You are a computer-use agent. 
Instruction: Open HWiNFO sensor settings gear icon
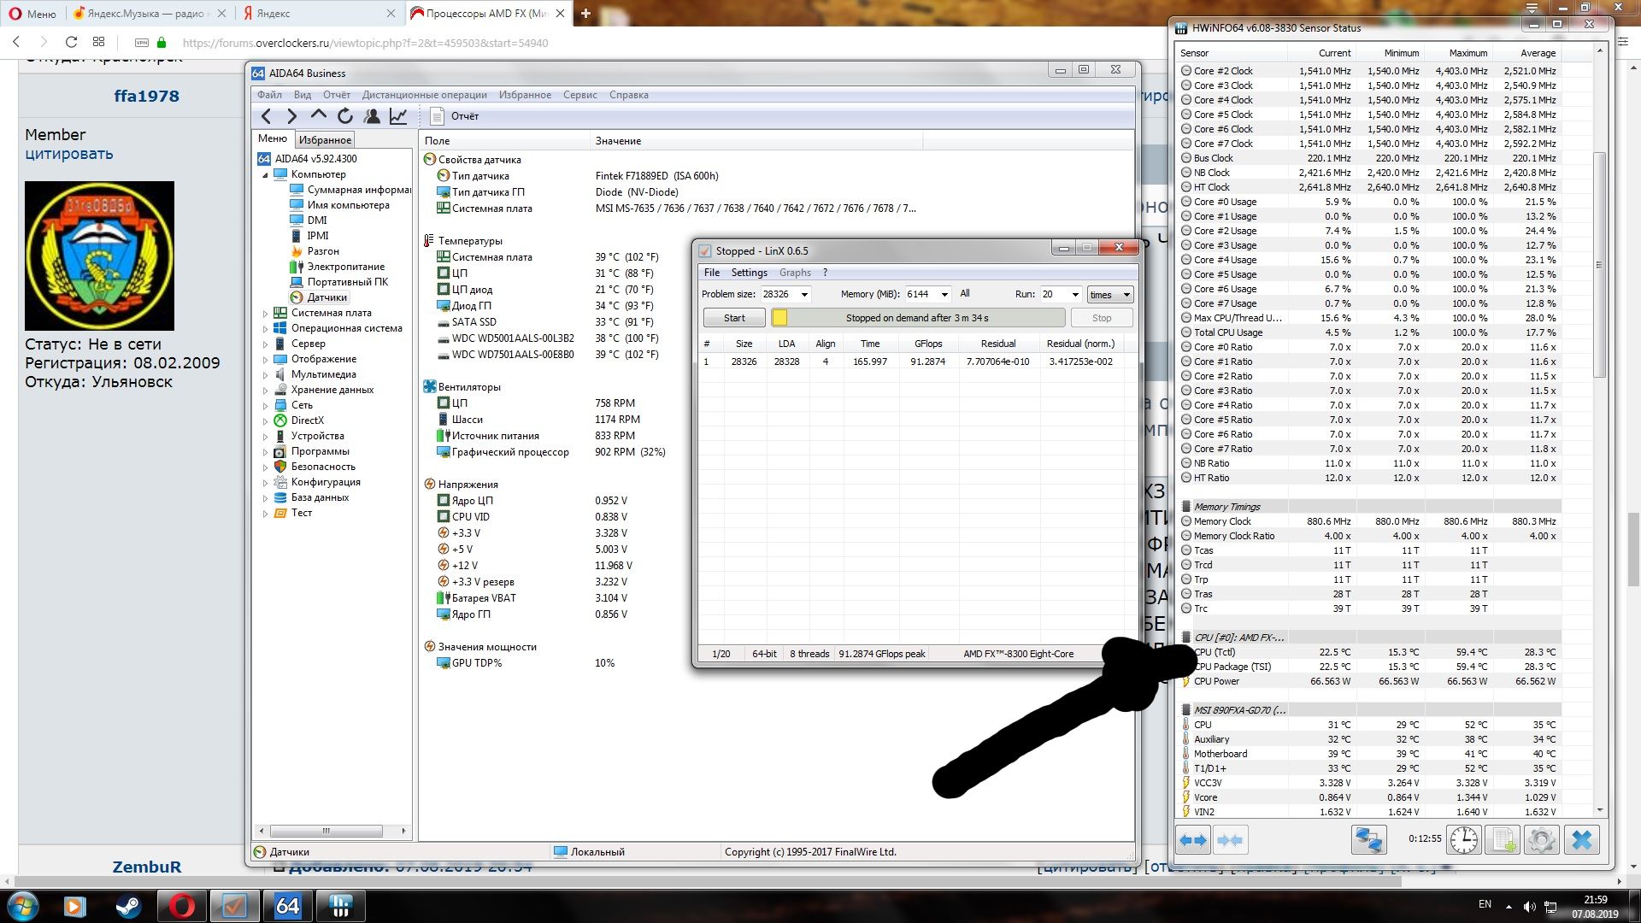1541,840
